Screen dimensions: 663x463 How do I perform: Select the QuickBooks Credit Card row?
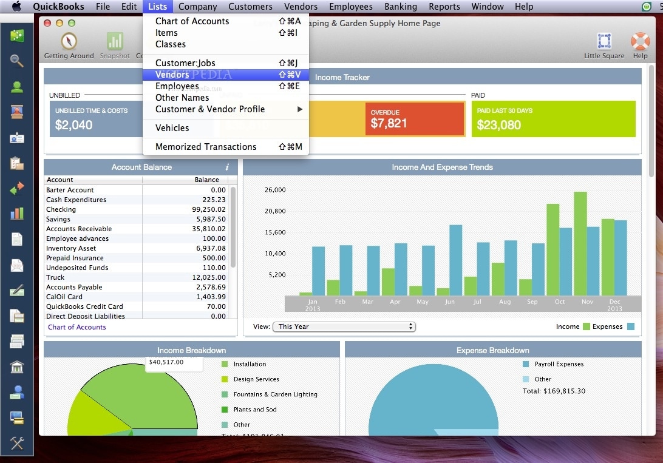point(136,306)
